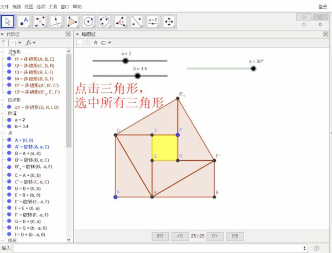
Task: Open the Algebra sort-by dropdown
Action: tap(16, 43)
